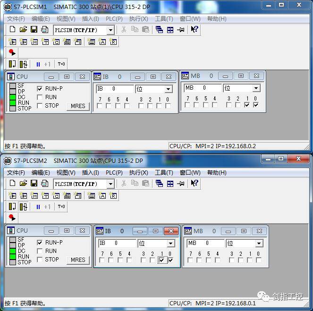
Task: Click IP=192.168.0.2 status text in PLCSIM1
Action: point(236,146)
